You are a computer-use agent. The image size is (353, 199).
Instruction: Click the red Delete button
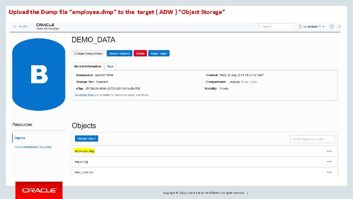click(140, 53)
